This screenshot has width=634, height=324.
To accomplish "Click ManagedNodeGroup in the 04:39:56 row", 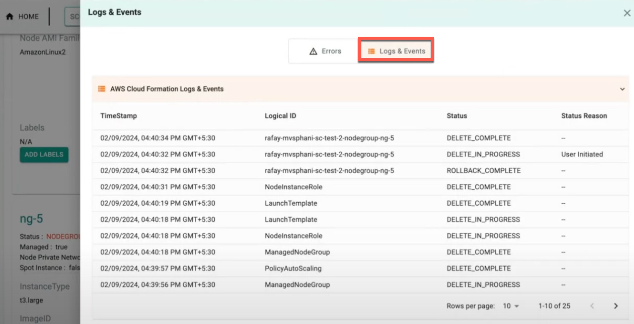I will click(x=297, y=285).
